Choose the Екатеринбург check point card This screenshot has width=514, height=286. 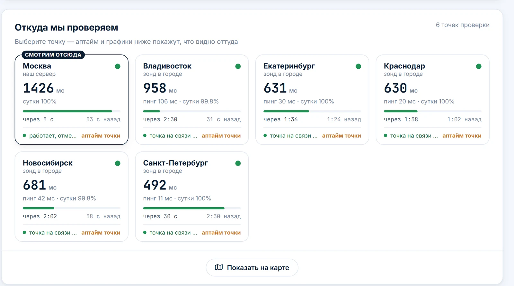(x=312, y=100)
